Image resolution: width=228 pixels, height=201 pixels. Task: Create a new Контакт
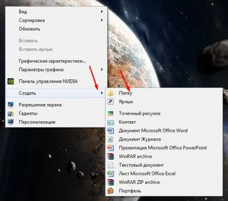tap(164, 122)
